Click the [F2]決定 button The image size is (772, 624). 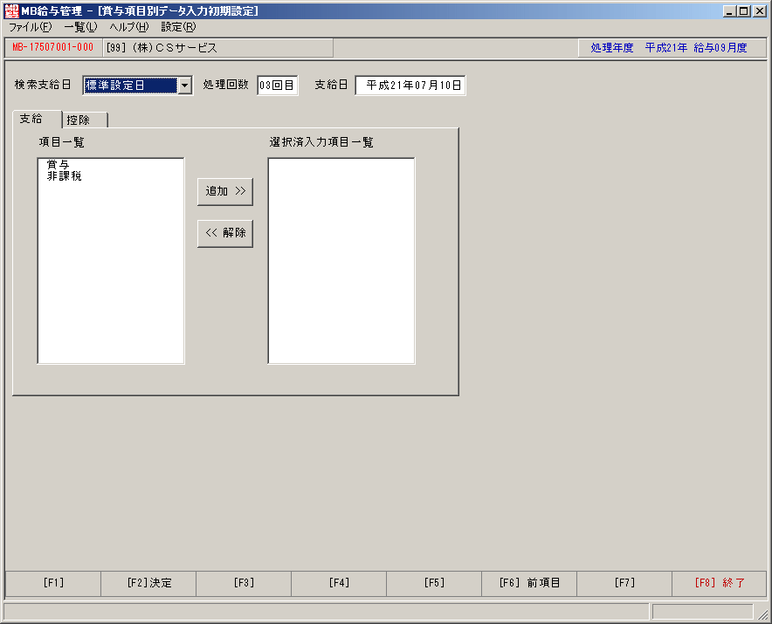coord(148,583)
